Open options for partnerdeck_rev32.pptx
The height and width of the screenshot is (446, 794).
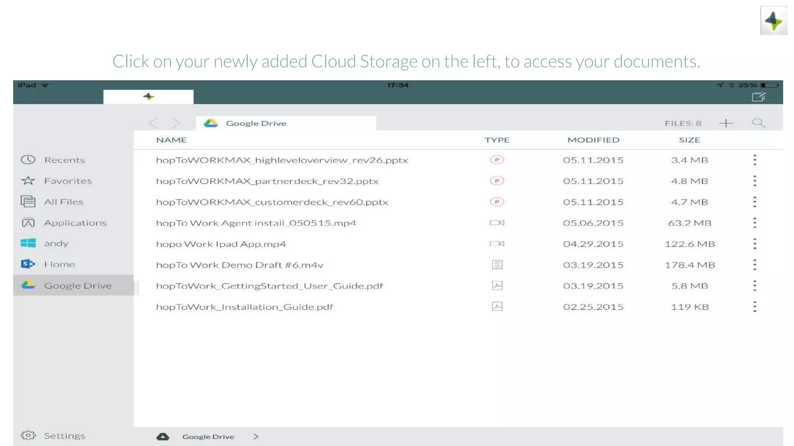(754, 181)
